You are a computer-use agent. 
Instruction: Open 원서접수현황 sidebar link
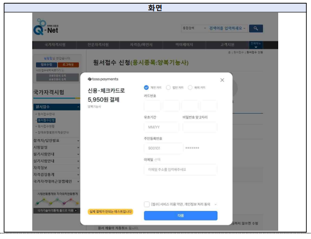(x=46, y=126)
